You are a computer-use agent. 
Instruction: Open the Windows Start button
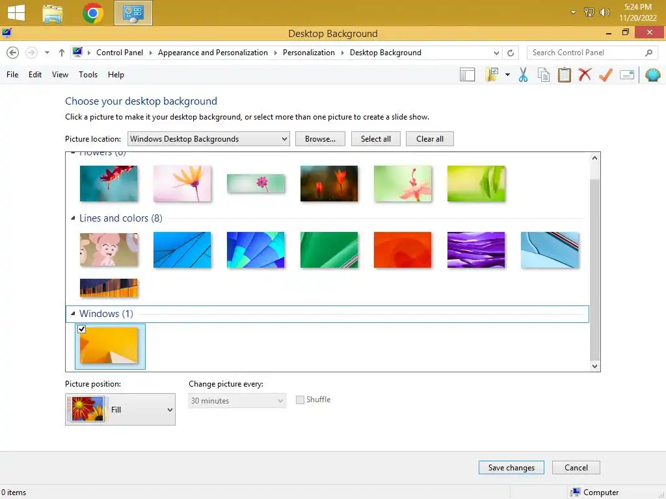coord(16,12)
